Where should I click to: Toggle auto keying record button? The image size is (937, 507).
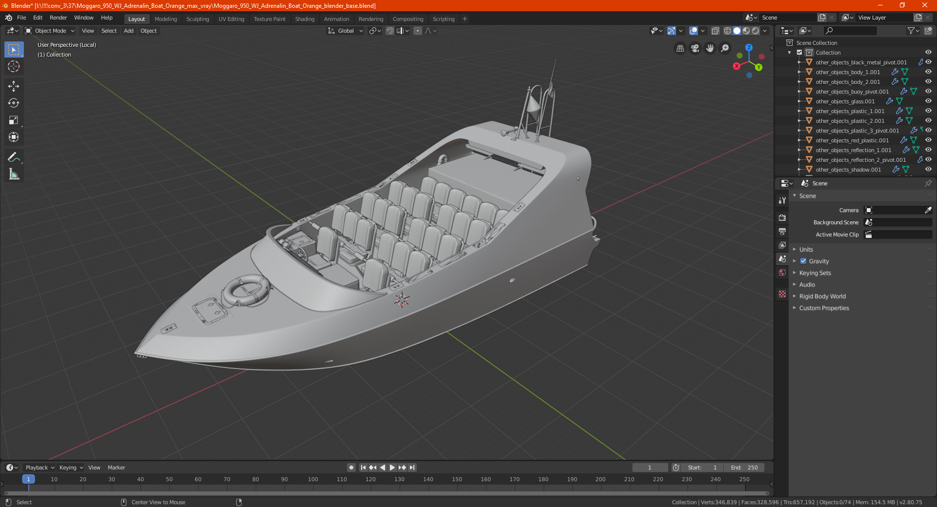tap(351, 468)
